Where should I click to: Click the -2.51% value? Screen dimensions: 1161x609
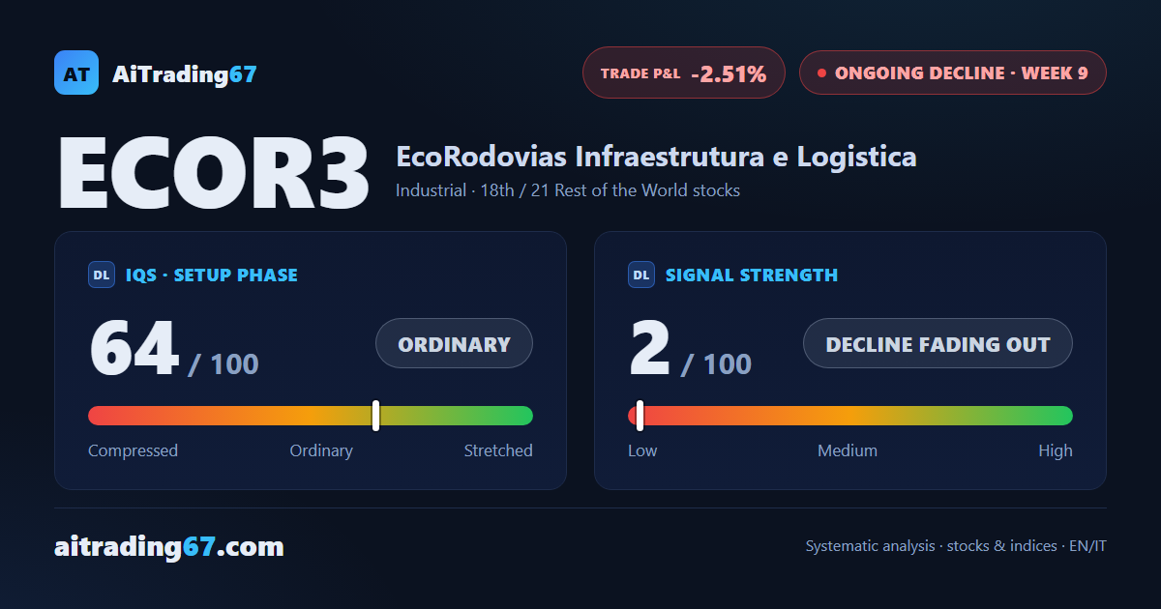[x=729, y=73]
